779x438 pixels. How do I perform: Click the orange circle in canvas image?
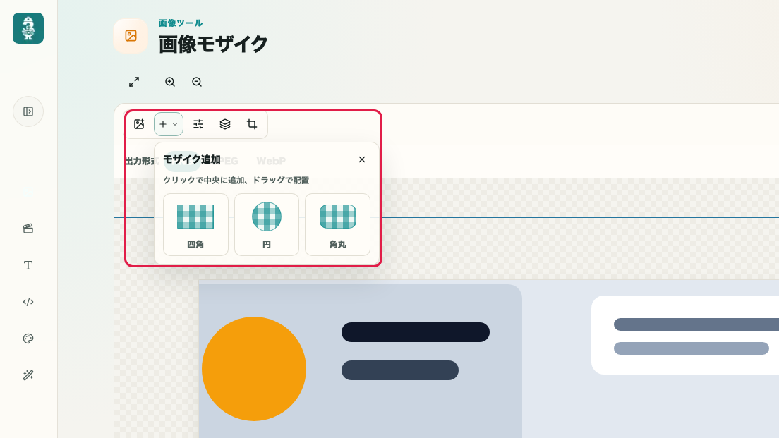tap(254, 368)
